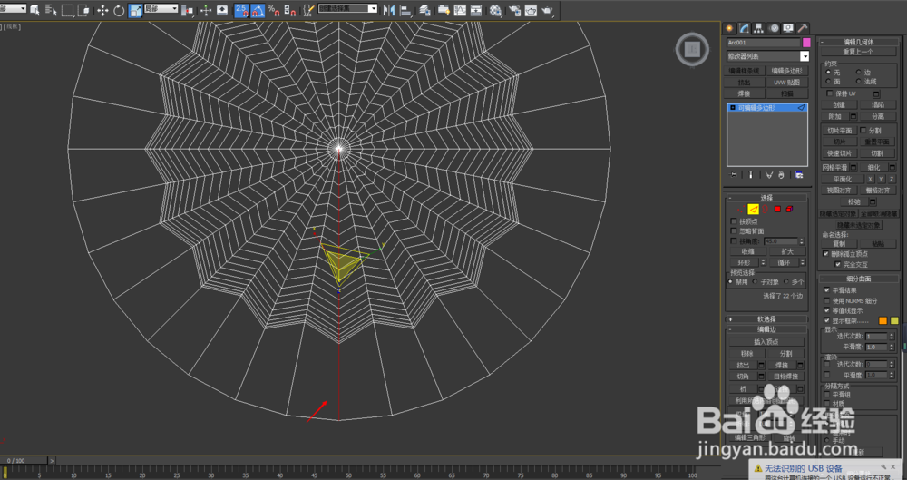Click the pink object color swatch
Image resolution: width=907 pixels, height=480 pixels.
point(806,43)
